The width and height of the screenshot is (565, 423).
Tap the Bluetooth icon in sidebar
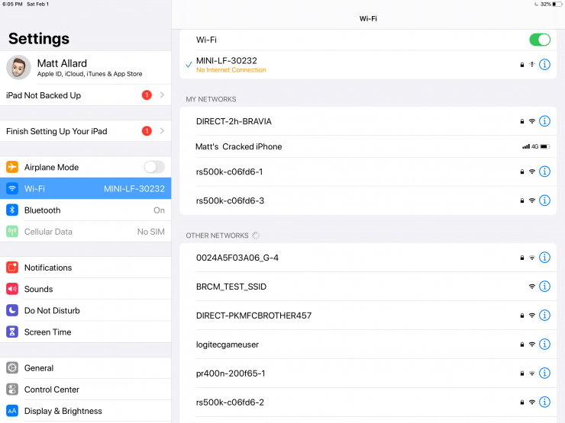point(12,210)
